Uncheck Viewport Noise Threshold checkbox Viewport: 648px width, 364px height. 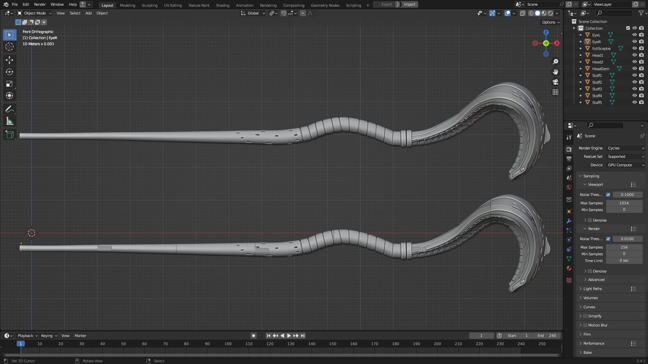pos(608,195)
